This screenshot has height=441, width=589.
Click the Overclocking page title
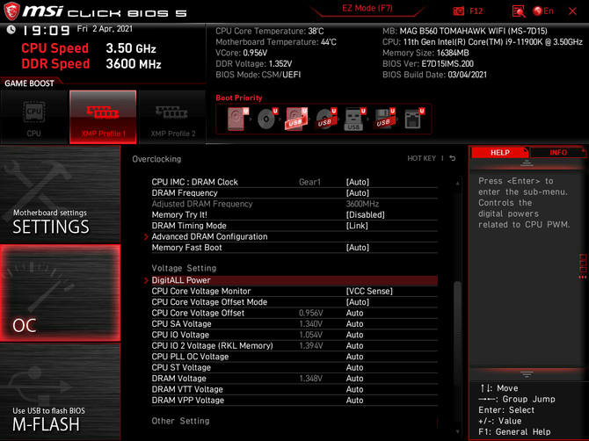[x=156, y=159]
